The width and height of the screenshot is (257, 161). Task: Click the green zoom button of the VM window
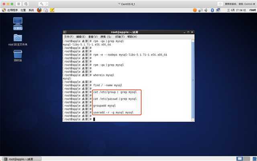click(x=12, y=4)
